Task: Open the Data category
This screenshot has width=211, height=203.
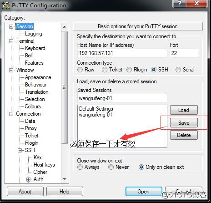Action: pyautogui.click(x=30, y=121)
